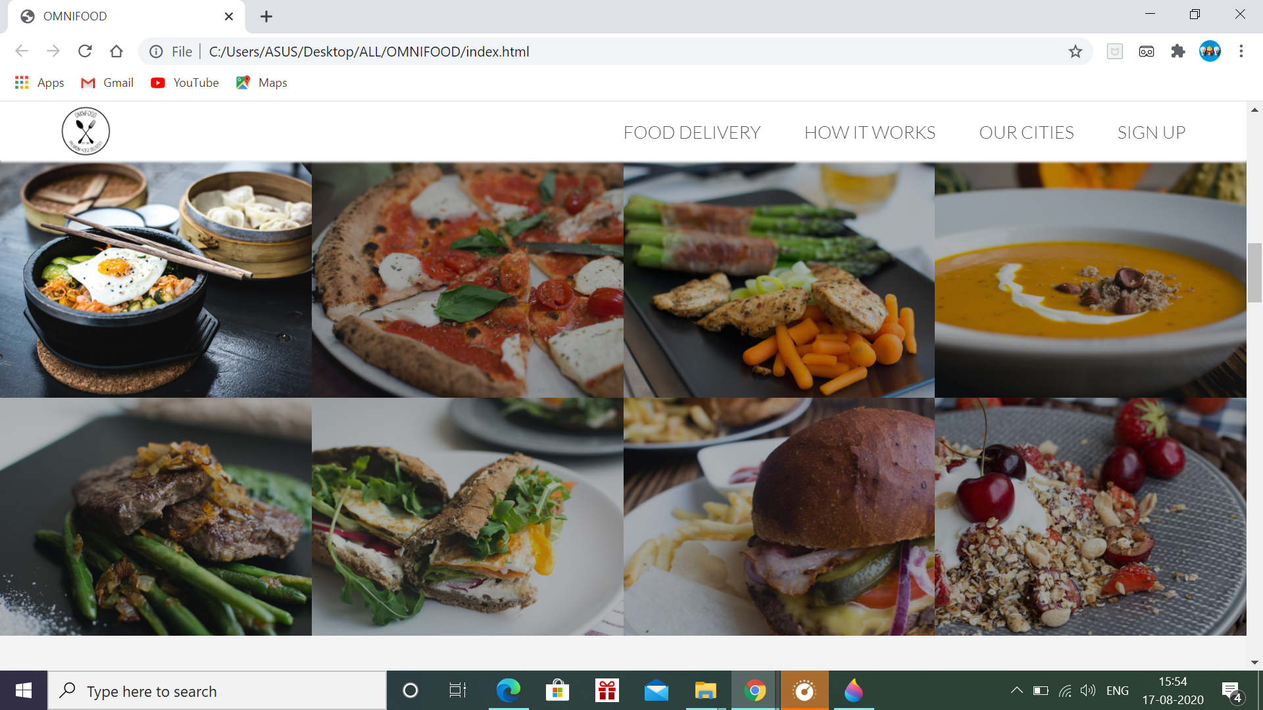
Task: Click the SIGN UP link
Action: (x=1151, y=132)
